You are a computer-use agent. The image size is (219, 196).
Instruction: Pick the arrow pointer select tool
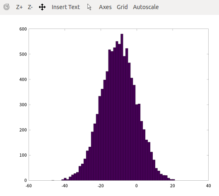(89, 7)
